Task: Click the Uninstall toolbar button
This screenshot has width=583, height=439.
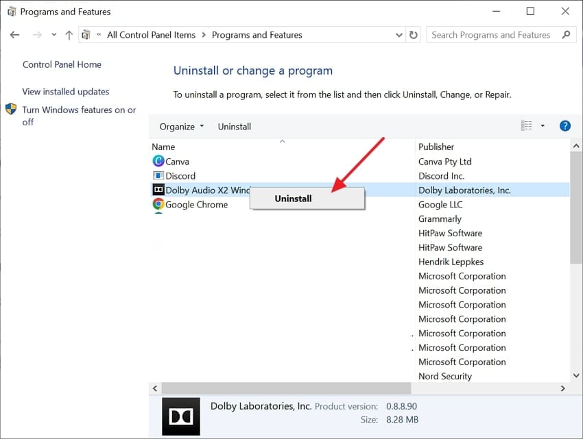Action: point(235,127)
